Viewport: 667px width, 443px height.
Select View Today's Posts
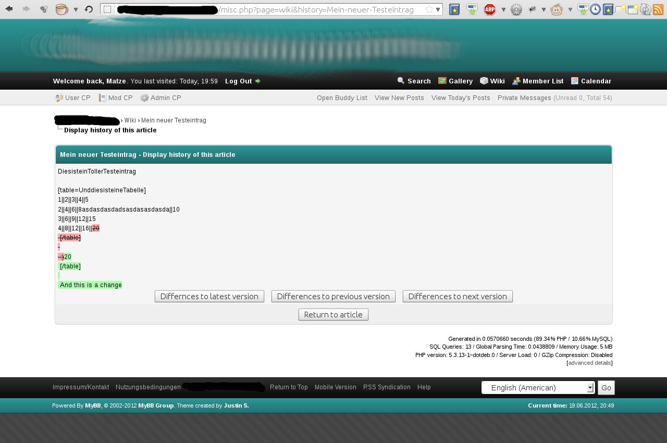pyautogui.click(x=461, y=98)
